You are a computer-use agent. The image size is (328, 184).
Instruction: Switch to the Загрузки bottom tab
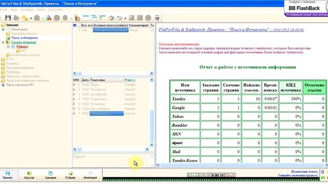(29, 175)
